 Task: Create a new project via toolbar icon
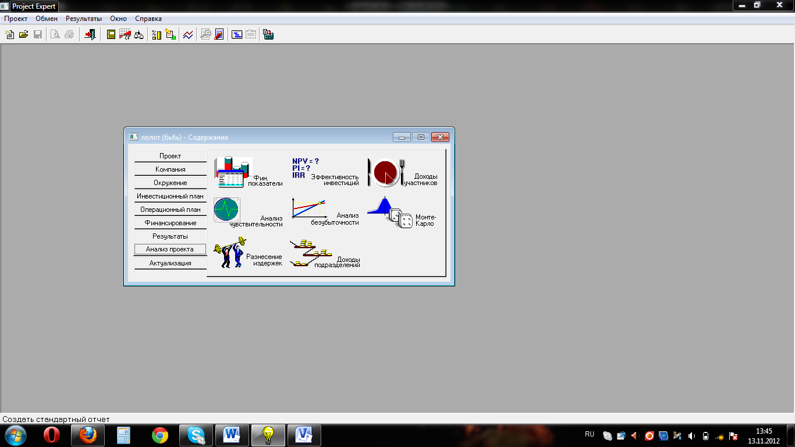10,34
